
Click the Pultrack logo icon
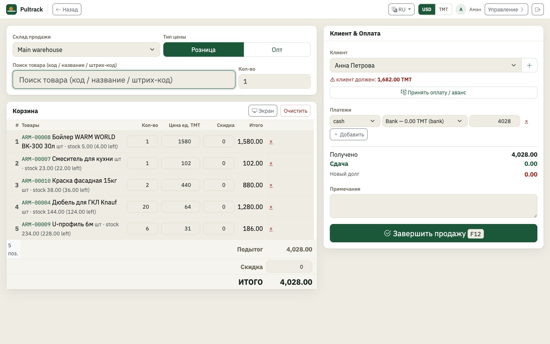tap(11, 10)
